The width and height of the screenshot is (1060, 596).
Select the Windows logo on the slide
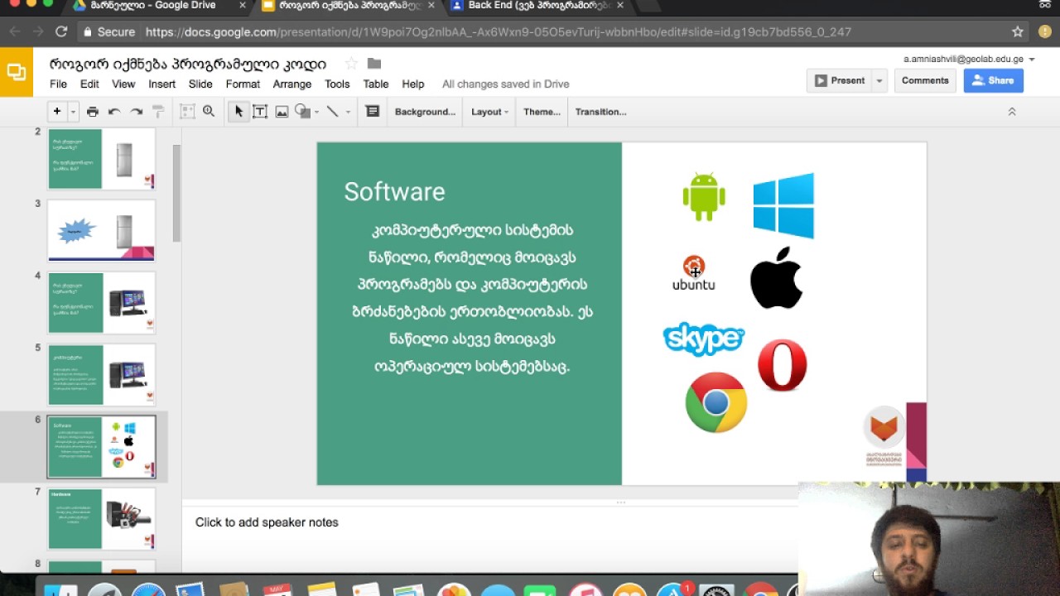(783, 205)
